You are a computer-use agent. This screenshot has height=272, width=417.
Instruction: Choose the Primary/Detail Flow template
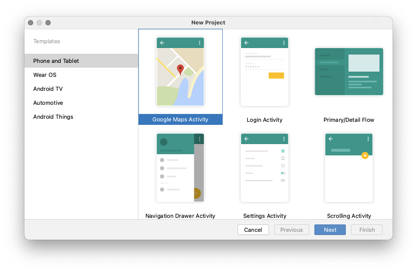[349, 119]
